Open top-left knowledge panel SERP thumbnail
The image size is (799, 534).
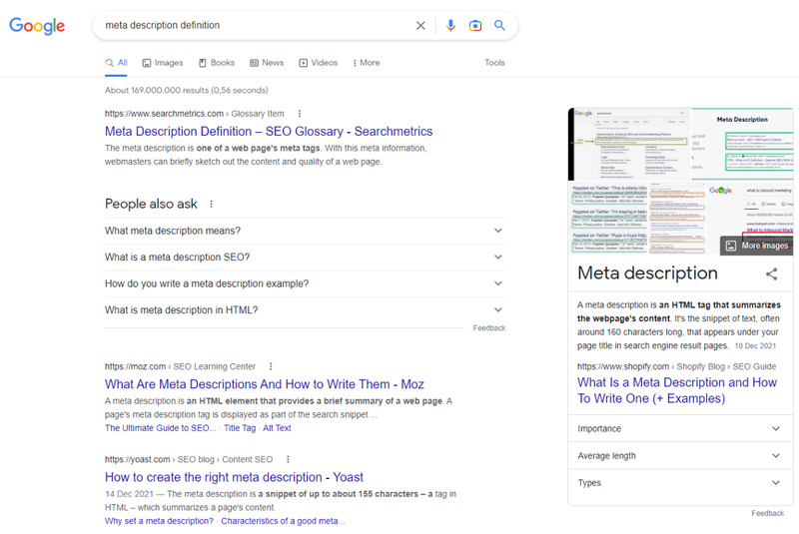click(x=629, y=144)
